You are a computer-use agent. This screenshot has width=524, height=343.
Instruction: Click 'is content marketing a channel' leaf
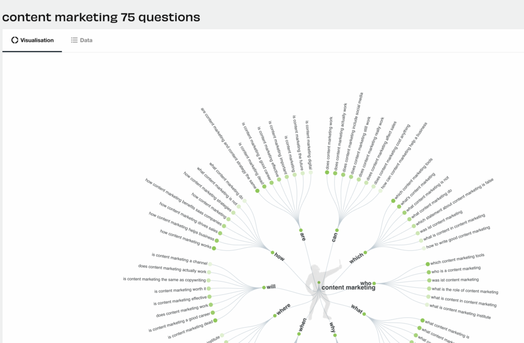coord(180,259)
